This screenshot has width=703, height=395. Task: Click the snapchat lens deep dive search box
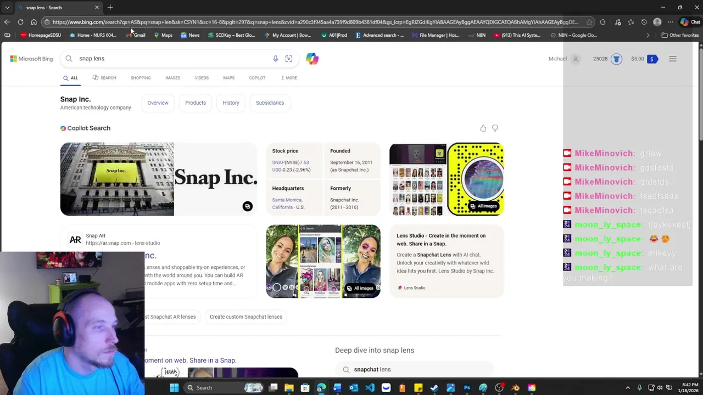[414, 369]
